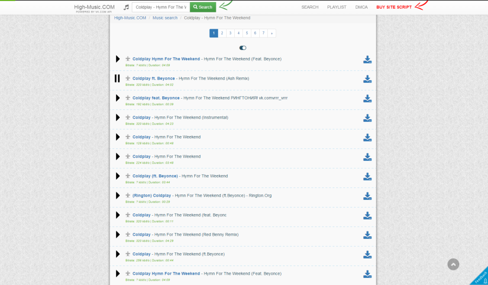Focus the song search input field

161,7
